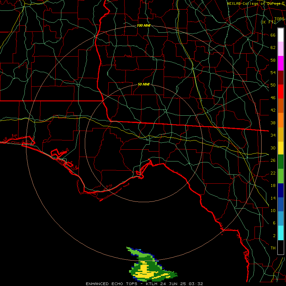286x286 pixels.
Task: Click the gold legend swatch
Action: [281, 134]
